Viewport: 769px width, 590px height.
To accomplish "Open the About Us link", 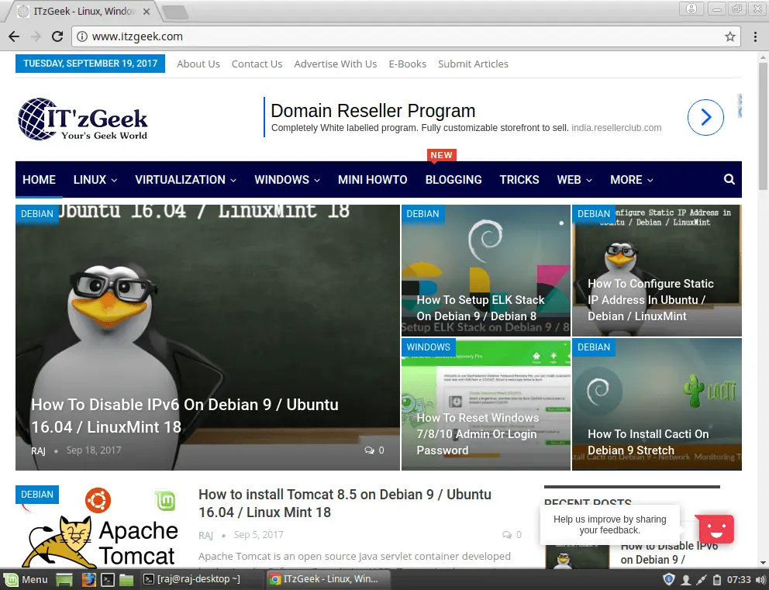I will point(198,64).
